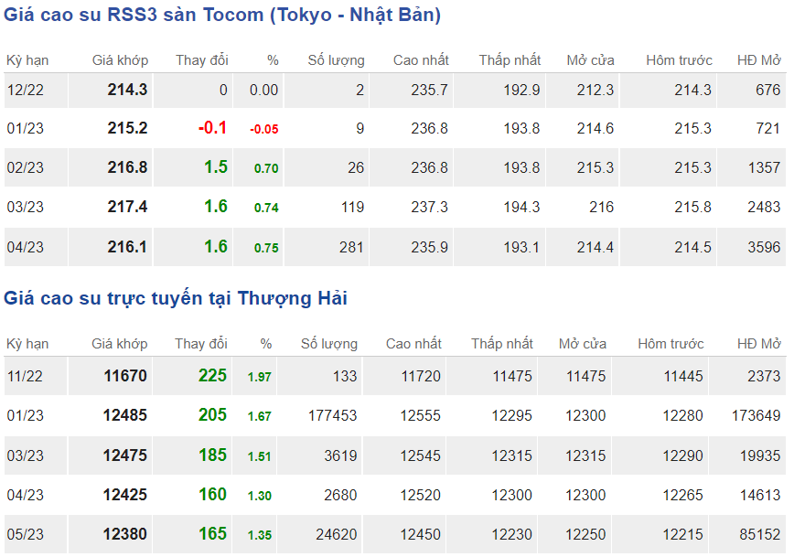Click the Tocom RSS3 rubber price heading
The image size is (794, 557).
(x=222, y=16)
